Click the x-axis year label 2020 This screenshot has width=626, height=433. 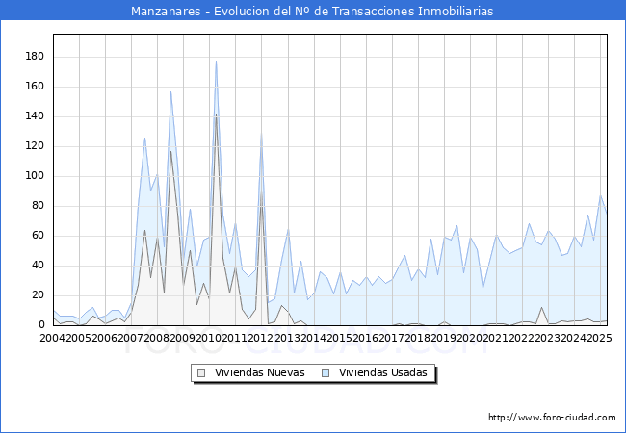coord(470,338)
